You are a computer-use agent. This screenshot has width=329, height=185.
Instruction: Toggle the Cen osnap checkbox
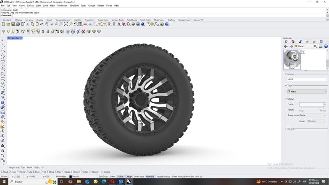point(35,172)
